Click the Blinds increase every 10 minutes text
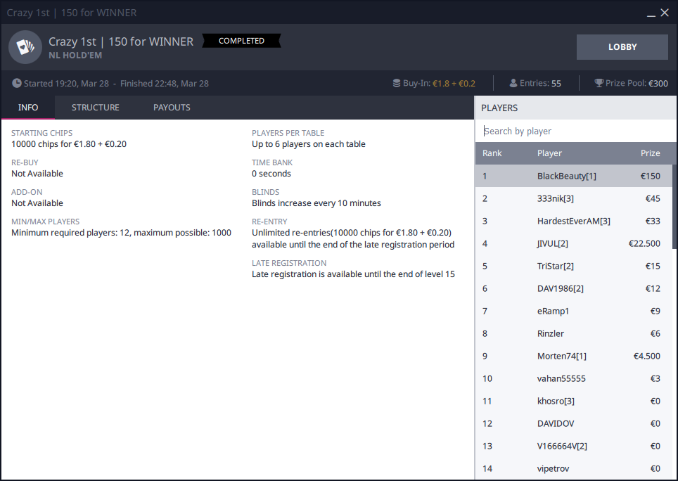This screenshot has height=481, width=678. point(316,203)
